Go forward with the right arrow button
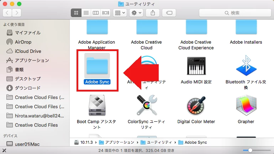This screenshot has width=274, height=154. [17, 13]
